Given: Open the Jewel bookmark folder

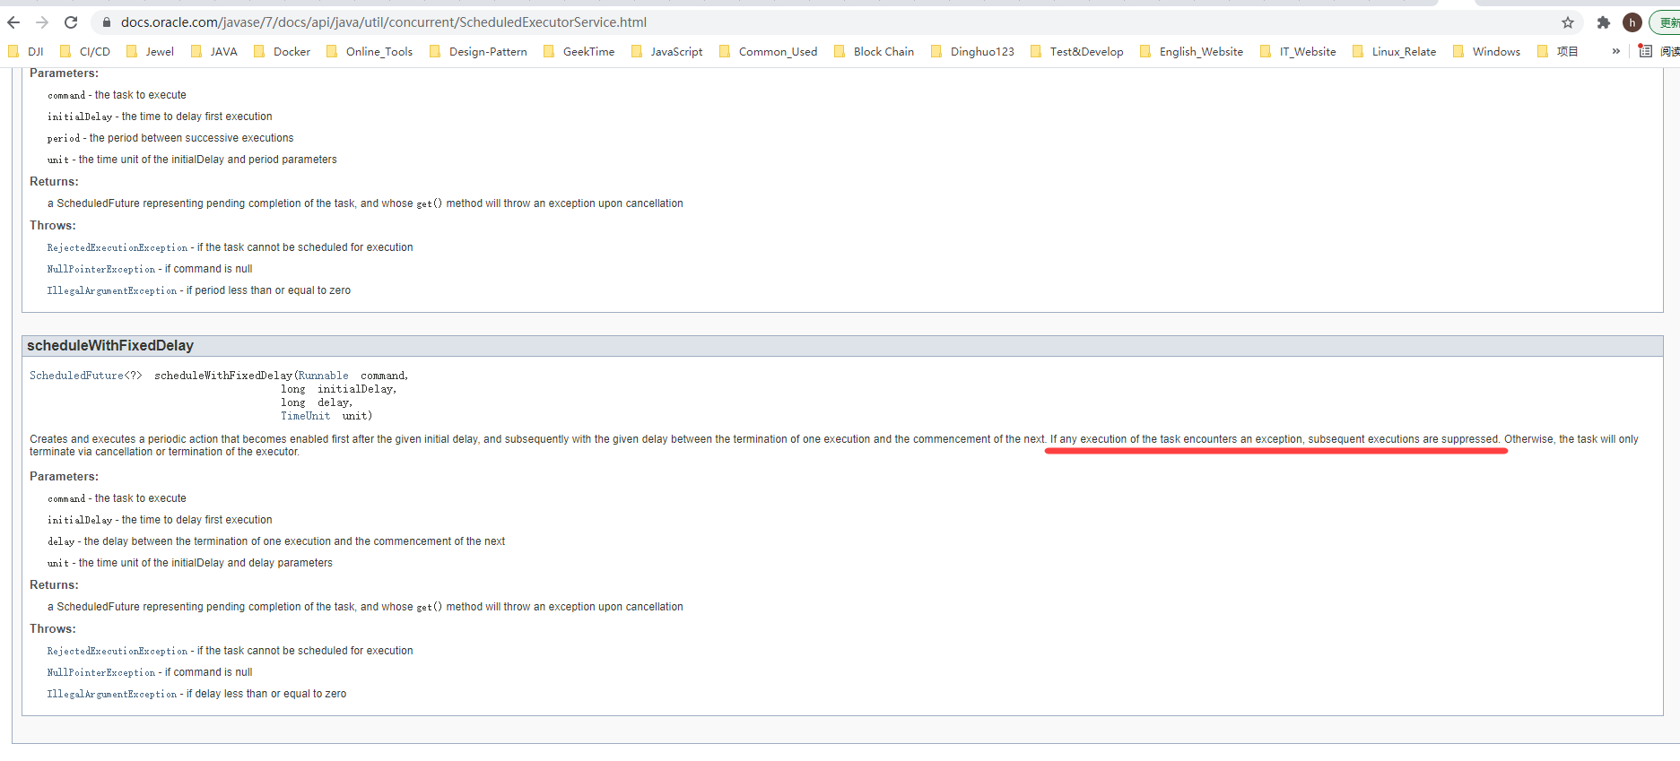Looking at the screenshot, I should pyautogui.click(x=151, y=51).
